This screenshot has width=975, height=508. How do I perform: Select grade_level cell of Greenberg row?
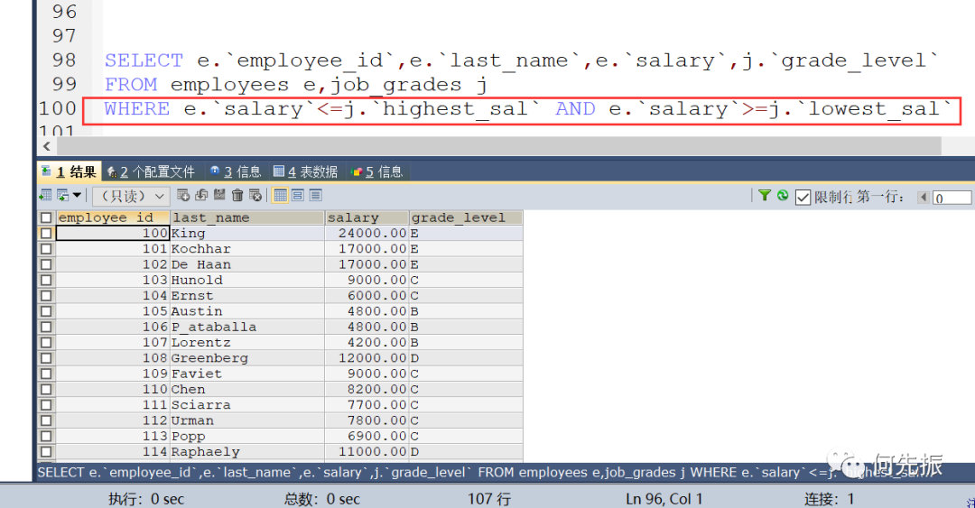(466, 358)
